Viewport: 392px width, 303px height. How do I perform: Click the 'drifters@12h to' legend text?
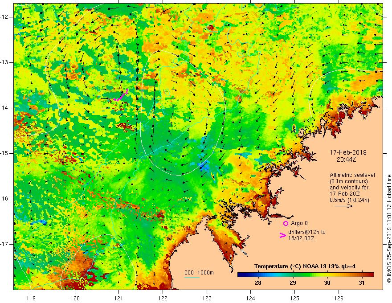pyautogui.click(x=307, y=232)
